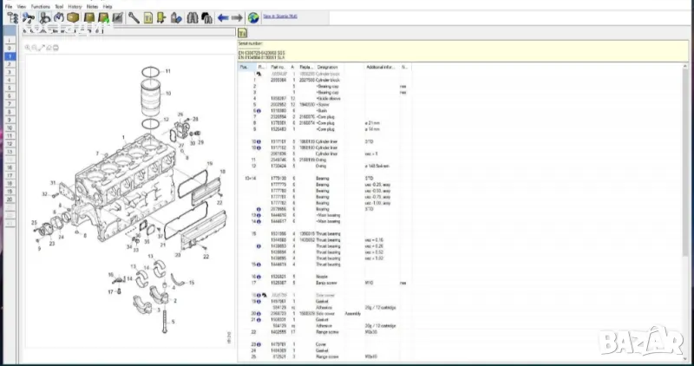Viewport: 694px width, 366px height.
Task: Click the info icon beside position 10
Action: (x=258, y=140)
